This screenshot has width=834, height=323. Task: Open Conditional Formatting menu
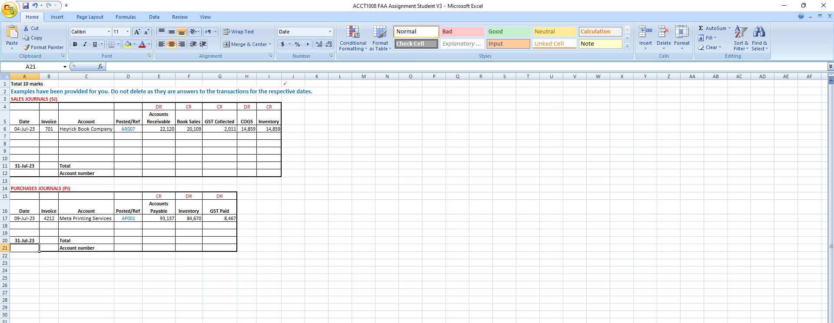[x=353, y=38]
